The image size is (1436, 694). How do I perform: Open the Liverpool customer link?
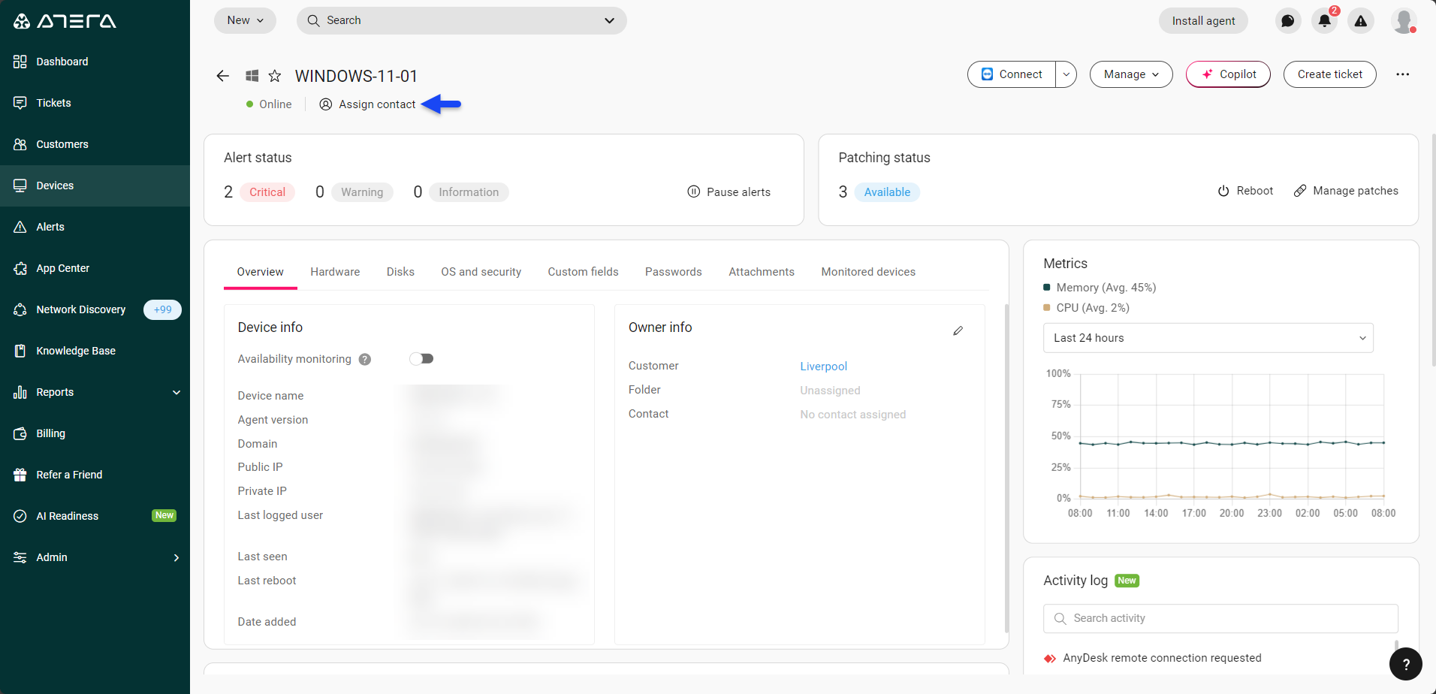click(823, 367)
